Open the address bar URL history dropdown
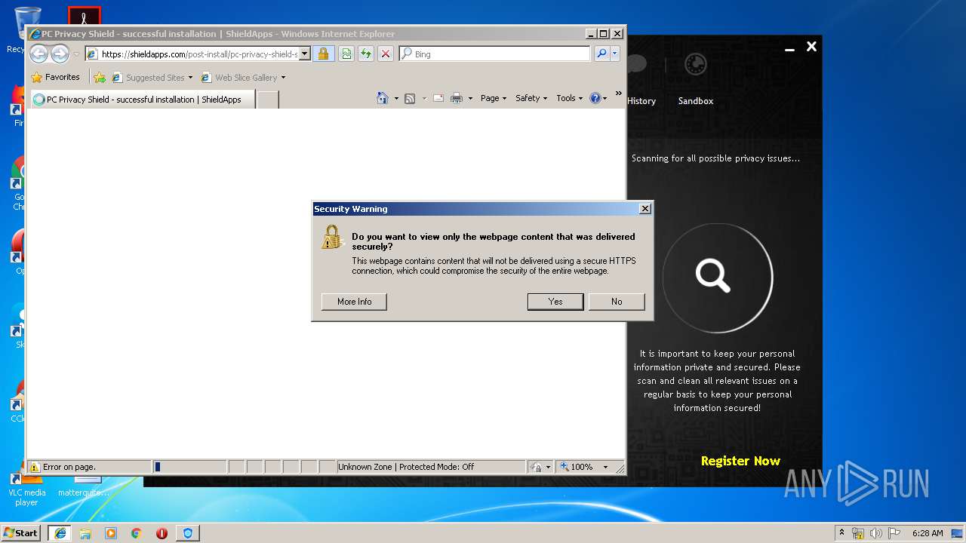Screen dimensions: 966x543 tap(305, 54)
